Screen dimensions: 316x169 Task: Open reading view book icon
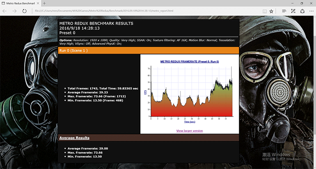pyautogui.click(x=265, y=11)
